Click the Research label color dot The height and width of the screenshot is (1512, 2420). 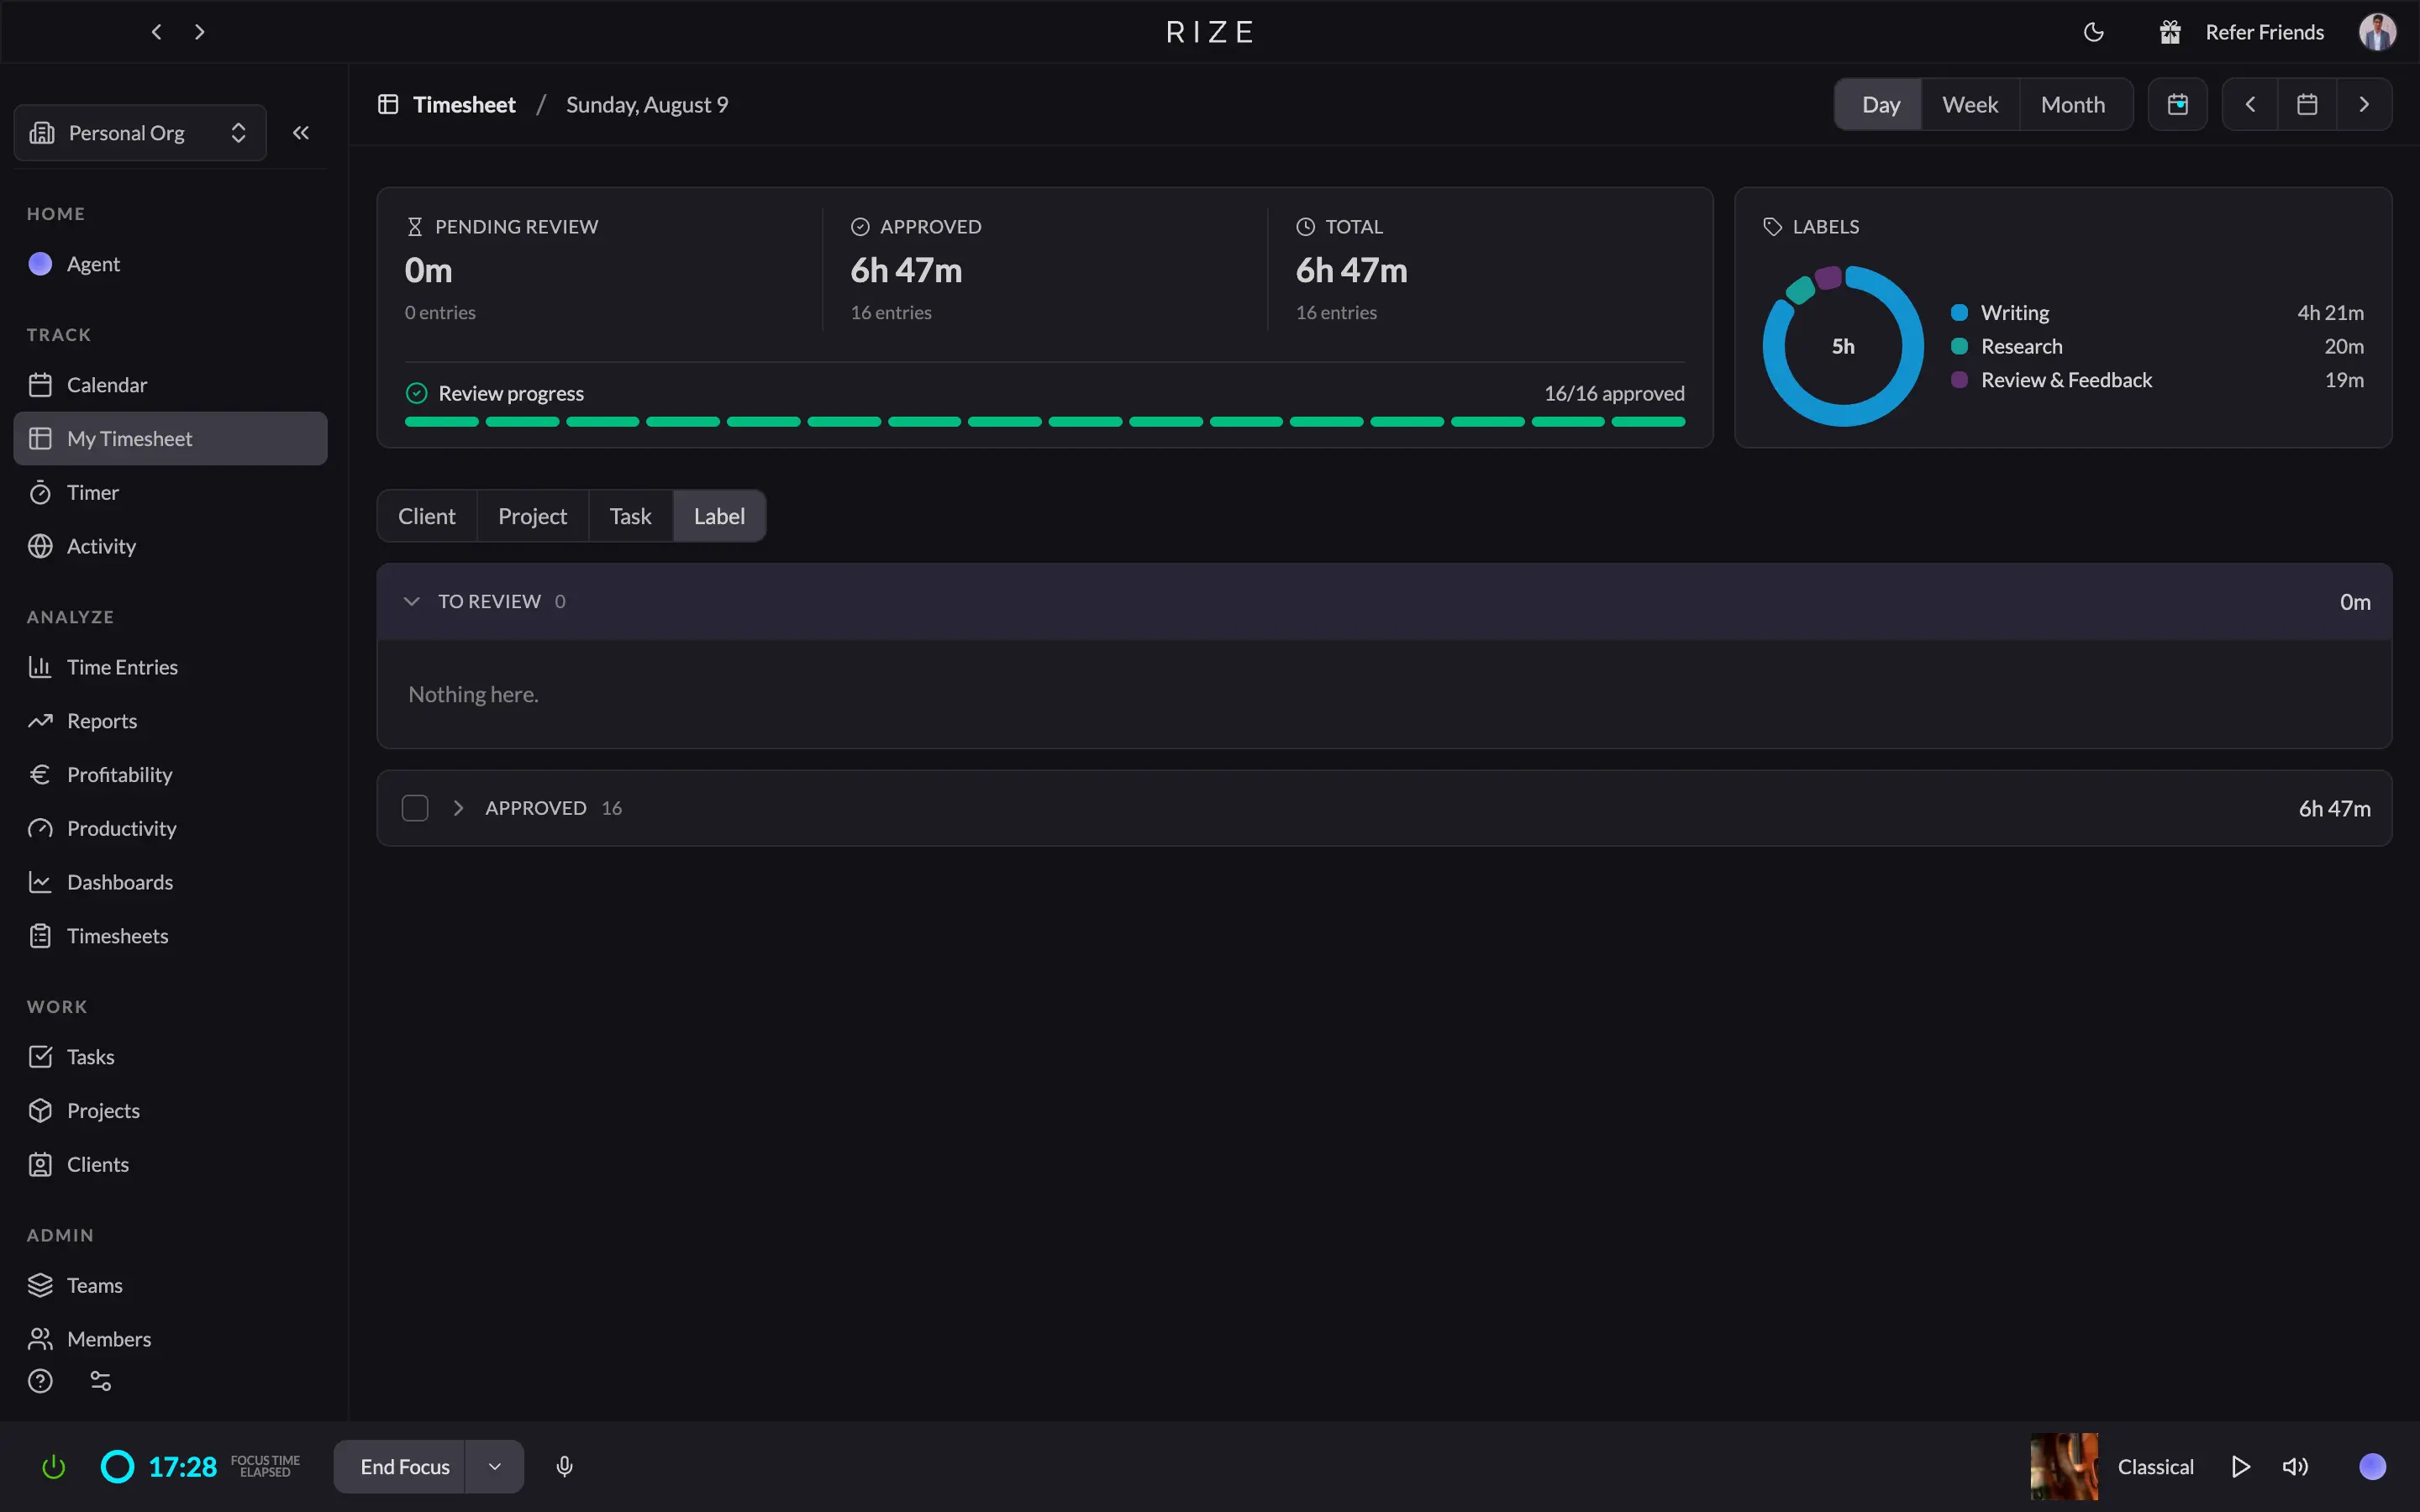1960,346
